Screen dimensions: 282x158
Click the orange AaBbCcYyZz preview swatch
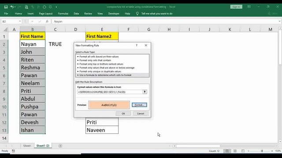coord(109,105)
